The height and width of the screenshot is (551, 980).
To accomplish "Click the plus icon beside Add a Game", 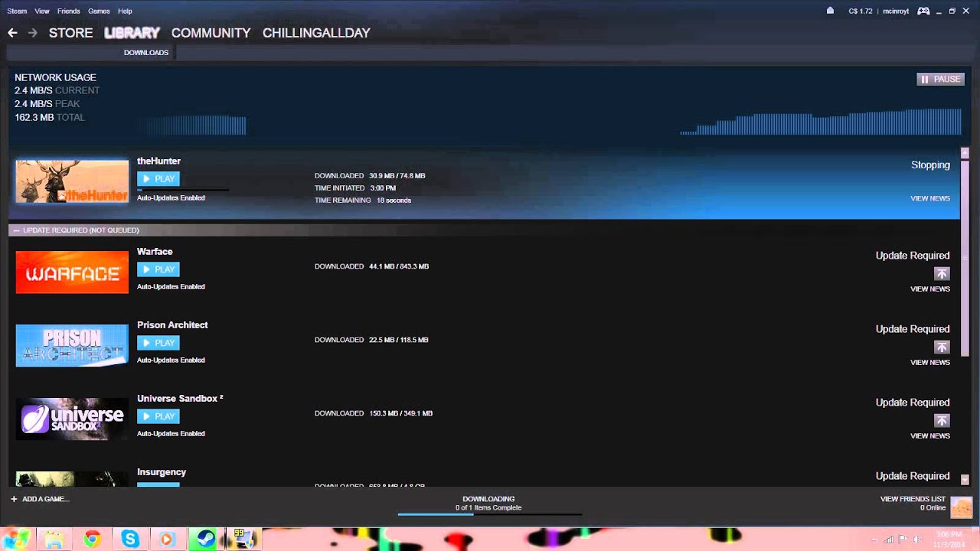I will coord(14,499).
